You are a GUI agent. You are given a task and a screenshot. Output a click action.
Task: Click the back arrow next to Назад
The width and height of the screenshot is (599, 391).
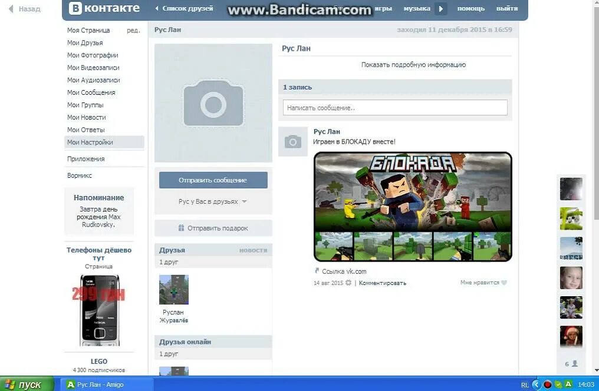point(11,9)
